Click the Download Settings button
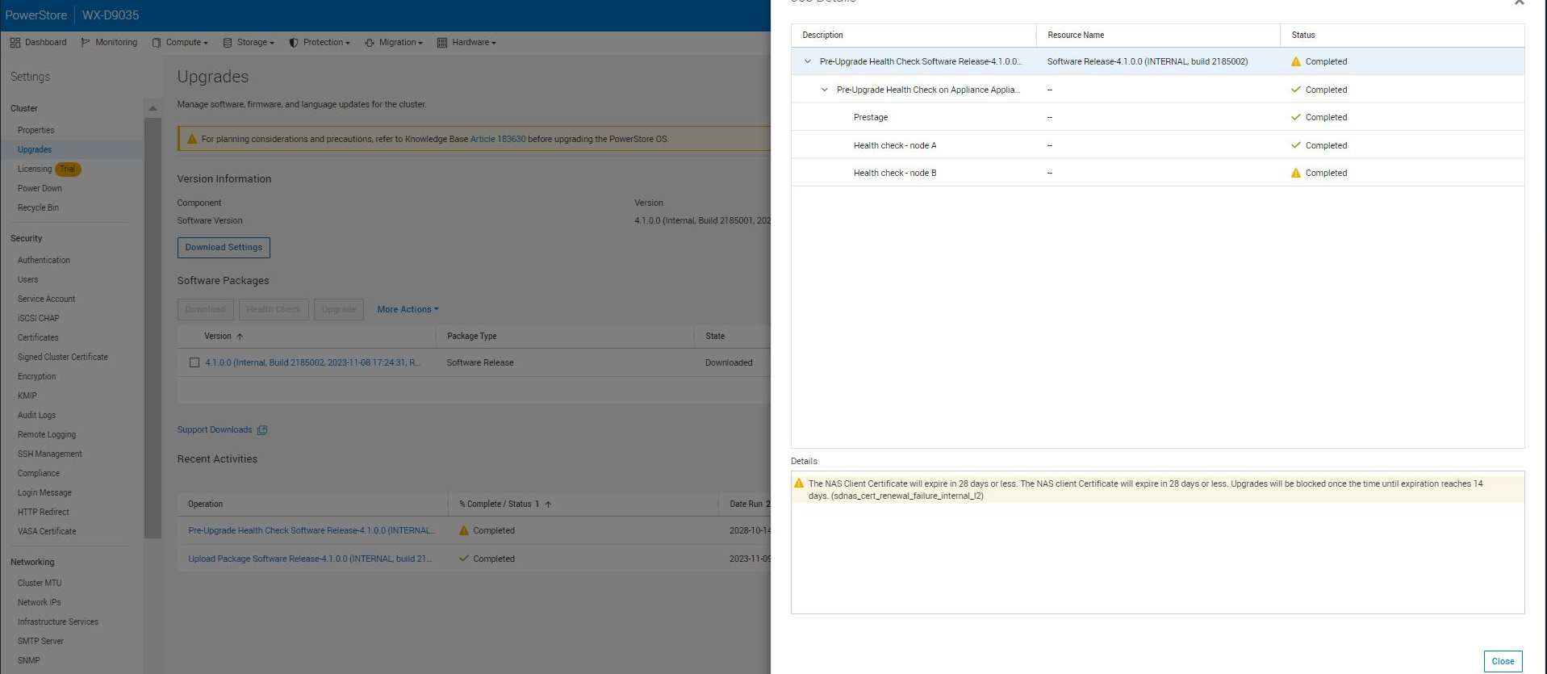1547x674 pixels. click(224, 247)
